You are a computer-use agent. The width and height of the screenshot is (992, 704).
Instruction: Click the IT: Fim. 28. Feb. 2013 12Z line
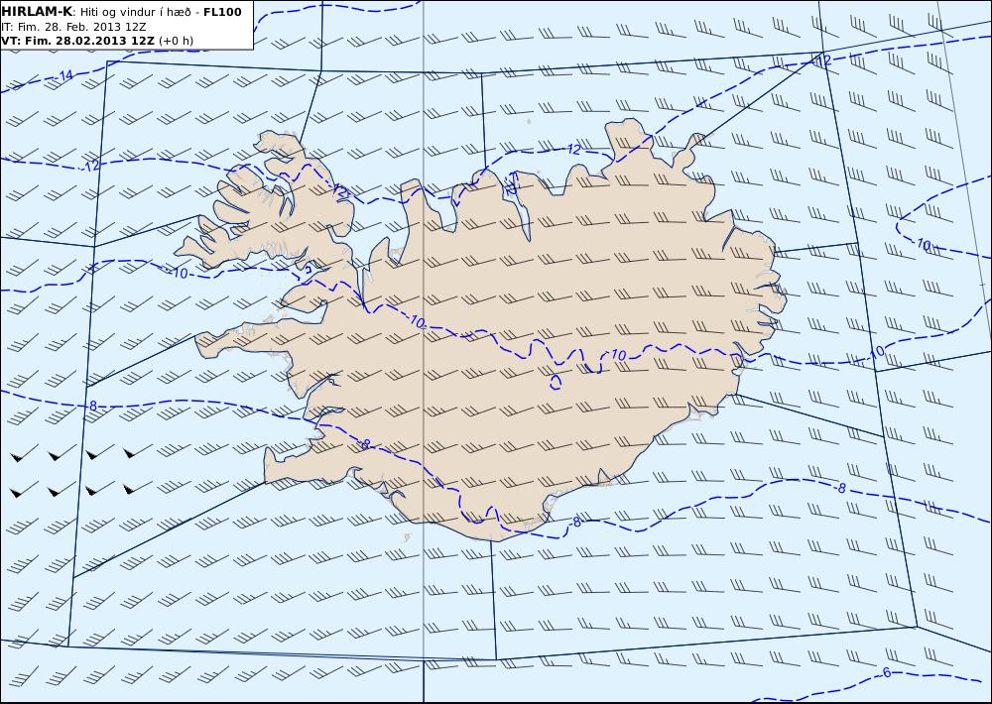[x=73, y=27]
